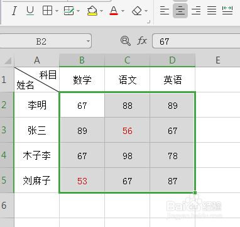Click cell D4 containing 78
The height and width of the screenshot is (227, 240).
point(172,155)
